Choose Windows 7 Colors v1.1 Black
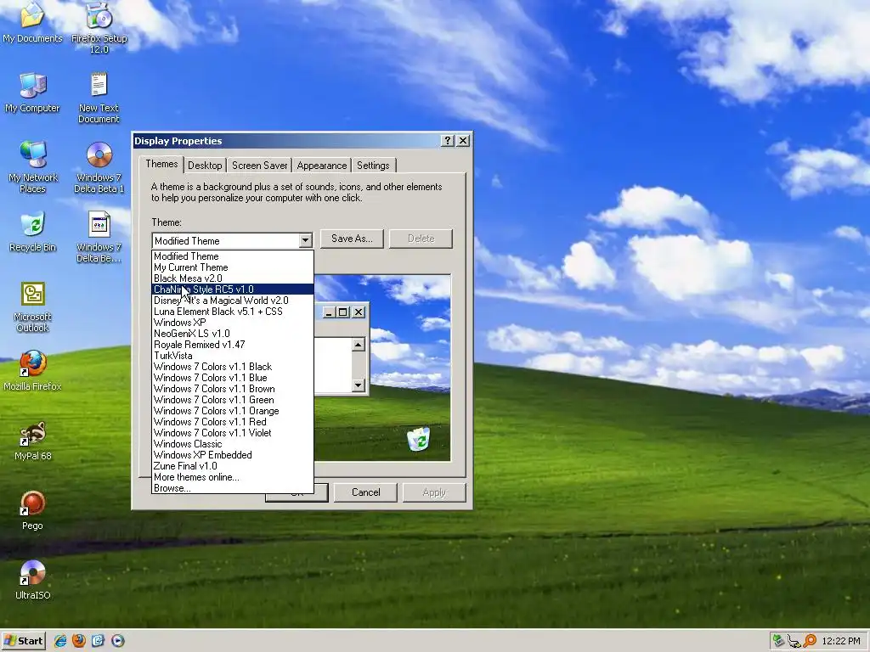This screenshot has width=870, height=652. (233, 367)
